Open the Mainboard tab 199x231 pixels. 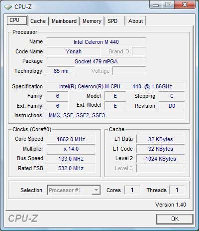point(64,21)
